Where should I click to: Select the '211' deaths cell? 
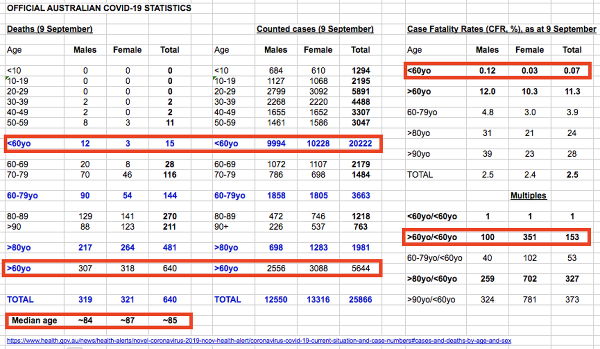169,226
